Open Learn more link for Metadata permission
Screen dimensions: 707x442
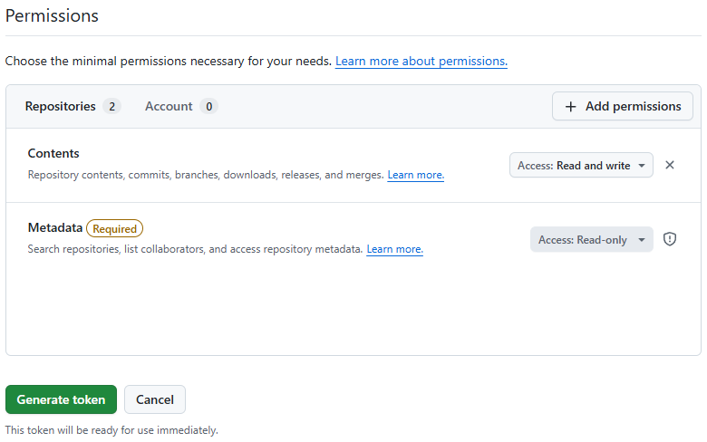pyautogui.click(x=394, y=249)
